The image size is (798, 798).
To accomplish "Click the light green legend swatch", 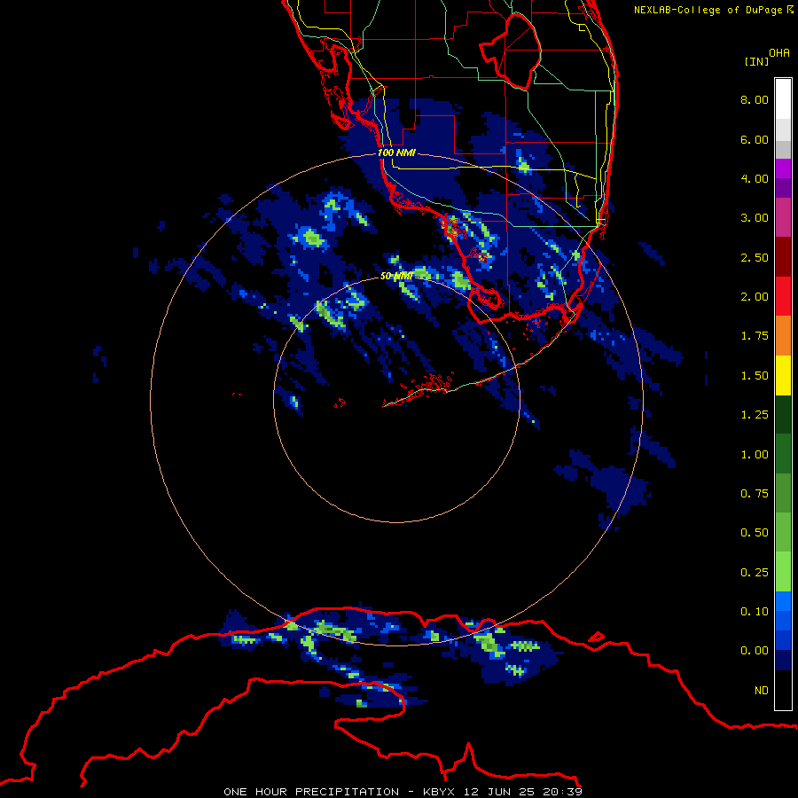I will (x=783, y=572).
